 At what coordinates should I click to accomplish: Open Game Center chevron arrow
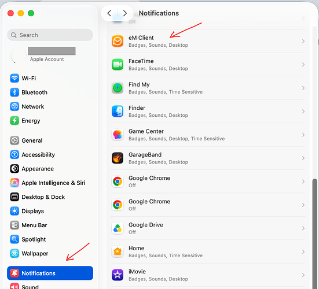click(x=303, y=135)
